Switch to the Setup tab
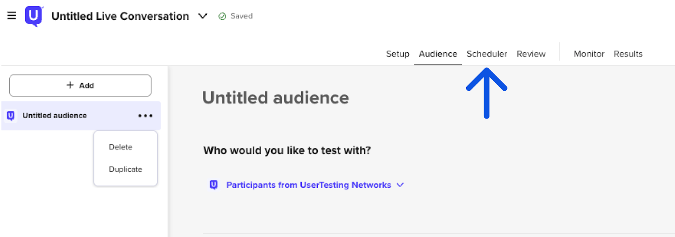The image size is (675, 237). (397, 54)
